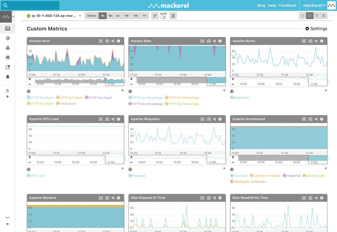Open the three-dots more menu in sidebar
The image size is (337, 232).
pyautogui.click(x=7, y=217)
